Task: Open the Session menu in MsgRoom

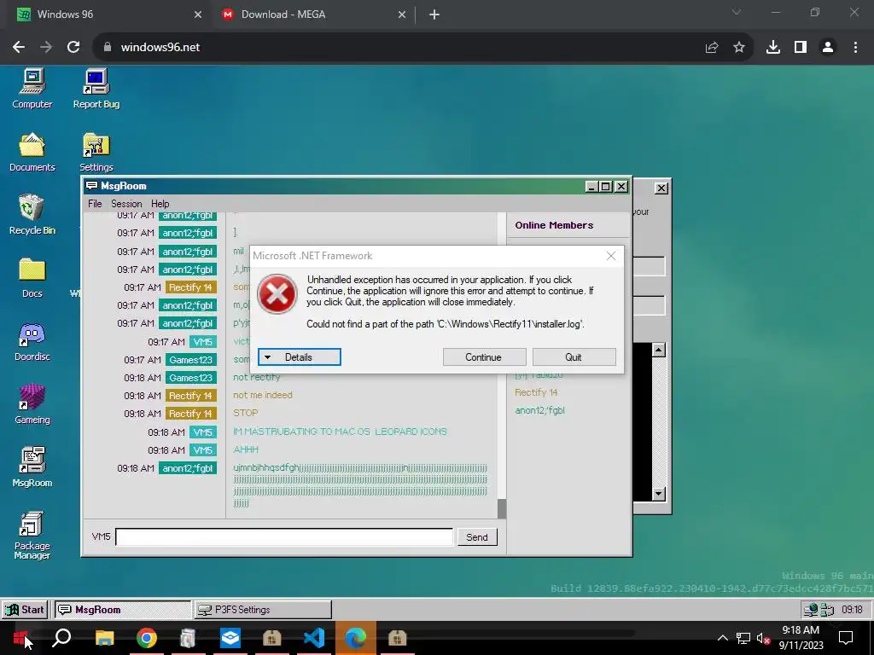Action: pos(126,204)
